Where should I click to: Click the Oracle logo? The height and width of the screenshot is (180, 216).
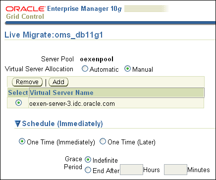pos(25,9)
